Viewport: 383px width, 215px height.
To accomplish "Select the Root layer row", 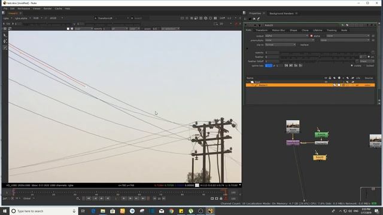I will (310, 82).
